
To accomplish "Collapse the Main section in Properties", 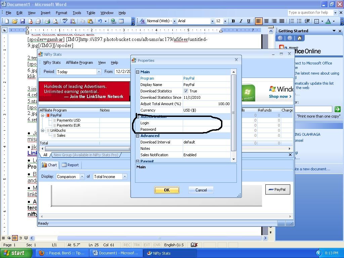I will [x=137, y=72].
